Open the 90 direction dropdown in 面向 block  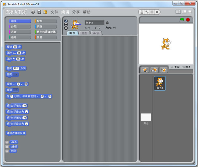click(x=16, y=68)
